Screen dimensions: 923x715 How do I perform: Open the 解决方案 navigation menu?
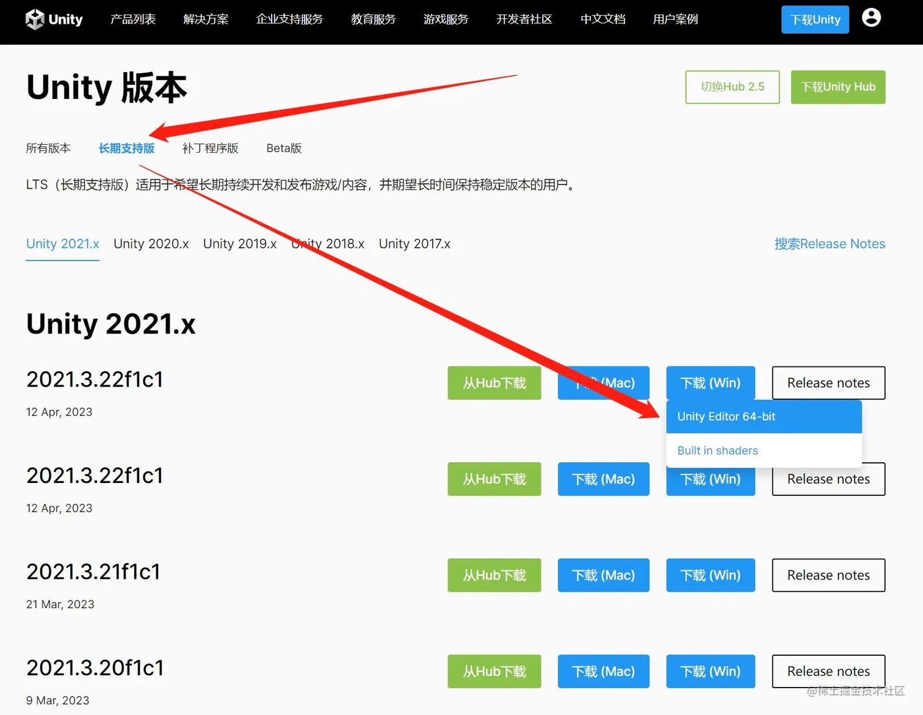(206, 20)
